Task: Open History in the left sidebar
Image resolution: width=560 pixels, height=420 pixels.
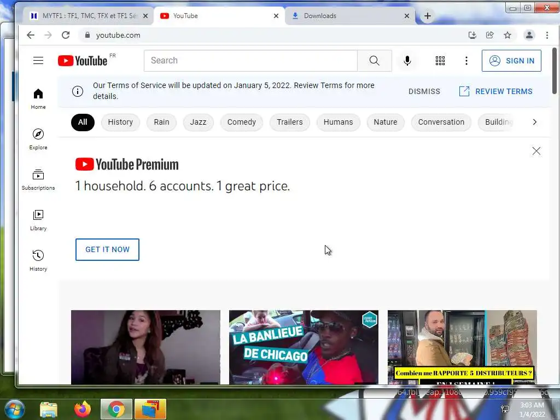Action: pyautogui.click(x=38, y=261)
